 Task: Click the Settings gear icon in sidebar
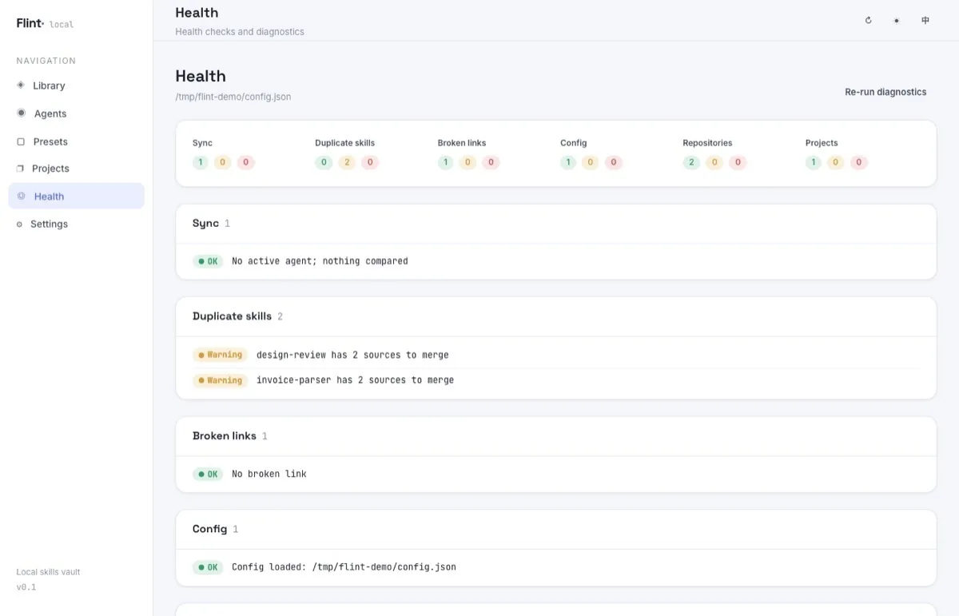(x=20, y=225)
